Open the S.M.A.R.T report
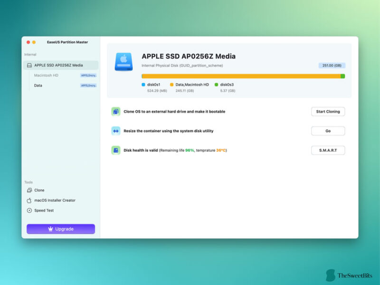This screenshot has width=380, height=285. [x=328, y=150]
